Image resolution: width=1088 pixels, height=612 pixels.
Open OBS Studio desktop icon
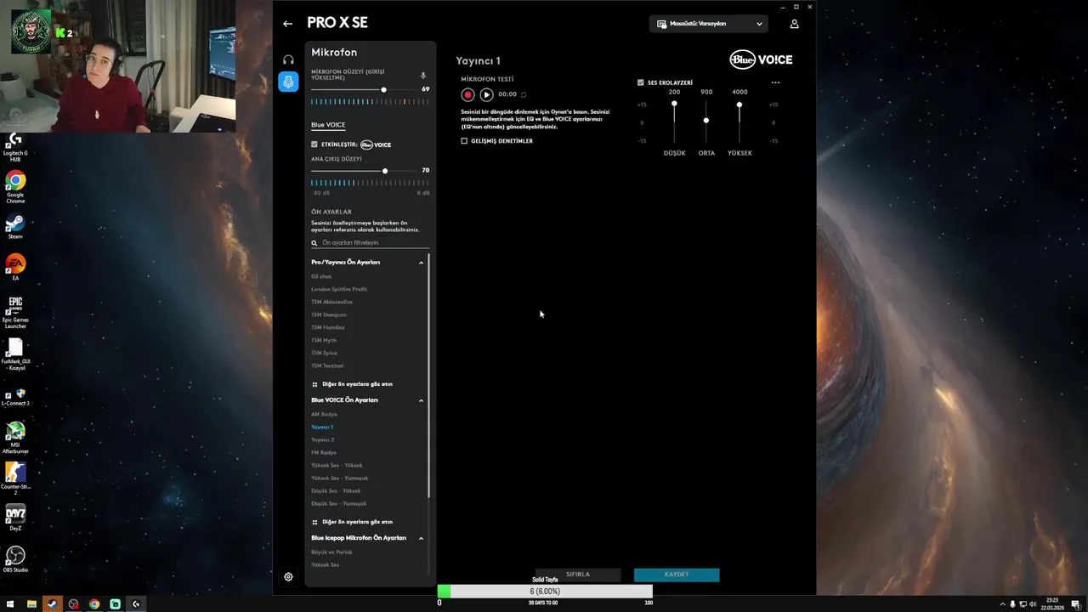click(x=15, y=559)
